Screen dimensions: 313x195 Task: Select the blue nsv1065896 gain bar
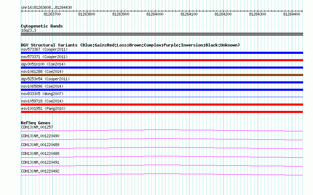pos(162,90)
